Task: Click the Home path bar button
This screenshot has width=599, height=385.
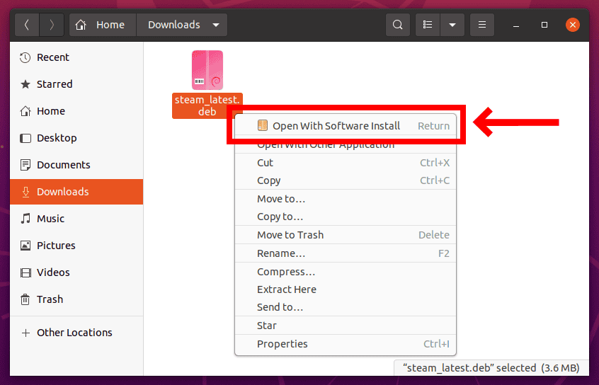Action: 102,25
